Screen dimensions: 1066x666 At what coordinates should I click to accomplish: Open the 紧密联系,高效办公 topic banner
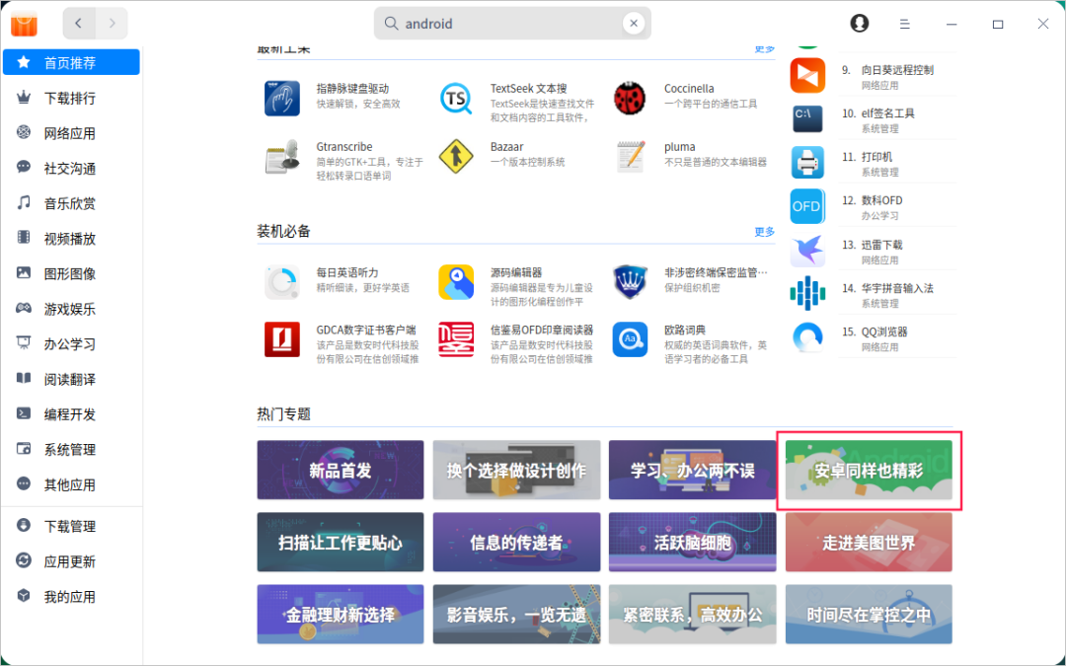pos(692,615)
